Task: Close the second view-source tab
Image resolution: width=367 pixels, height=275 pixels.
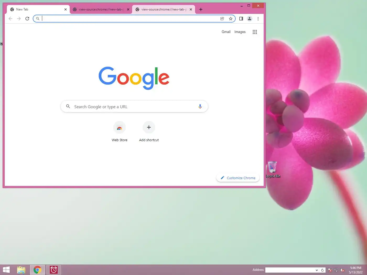Action: 191,9
